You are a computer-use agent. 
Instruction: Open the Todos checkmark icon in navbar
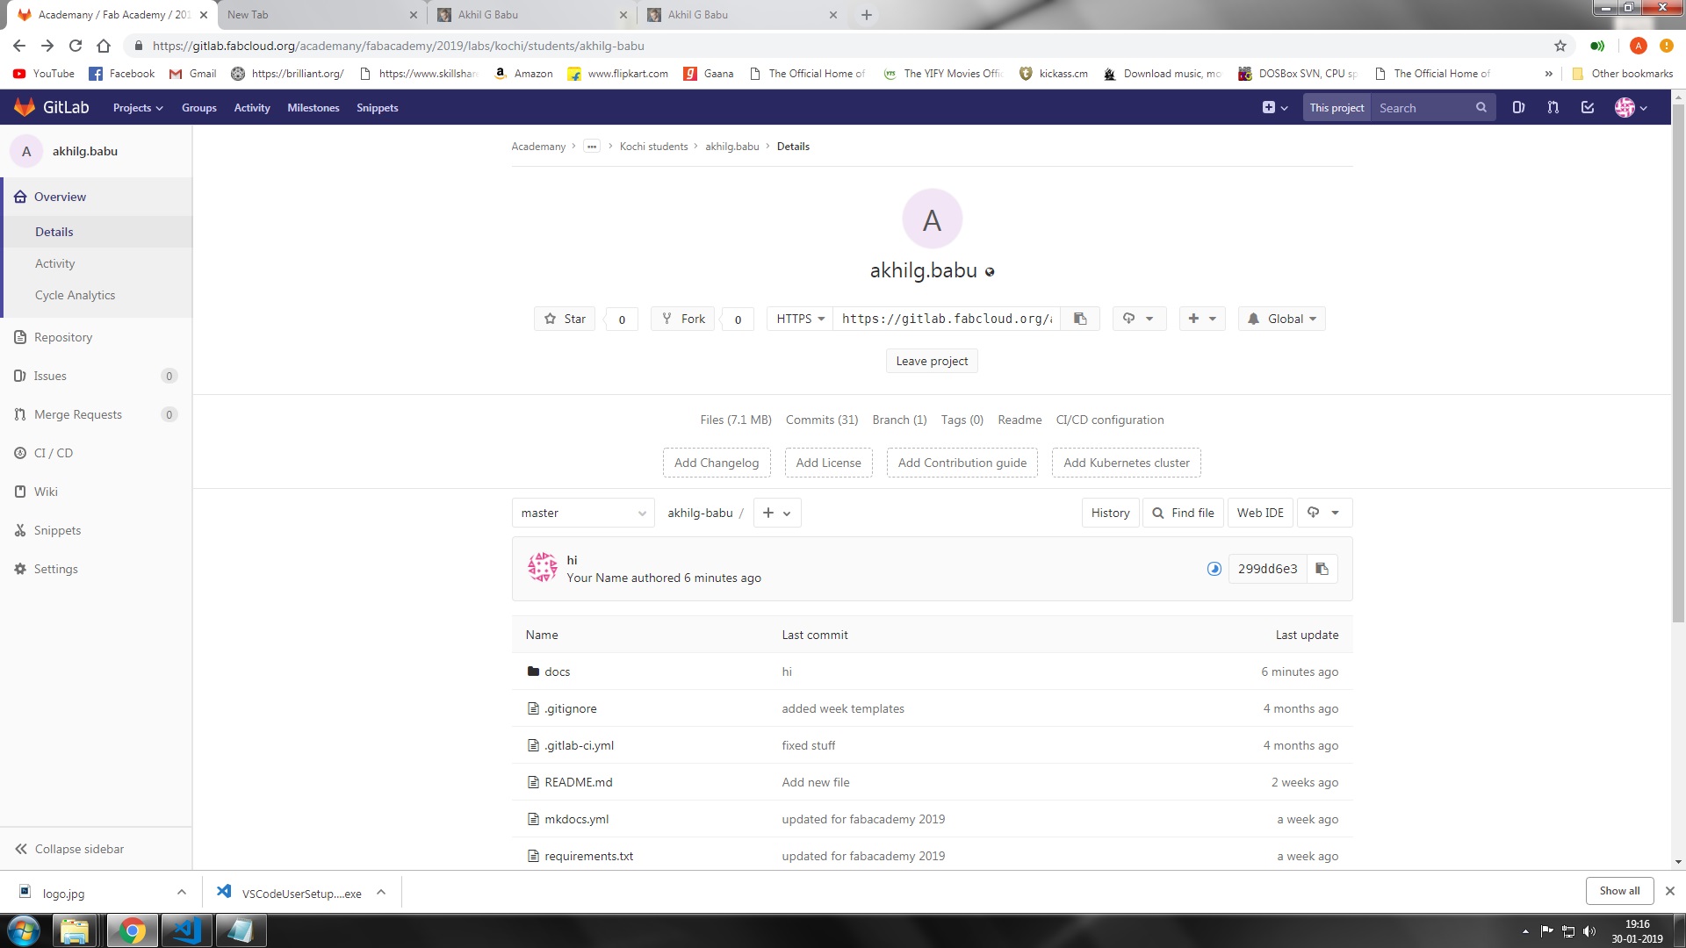pyautogui.click(x=1587, y=107)
